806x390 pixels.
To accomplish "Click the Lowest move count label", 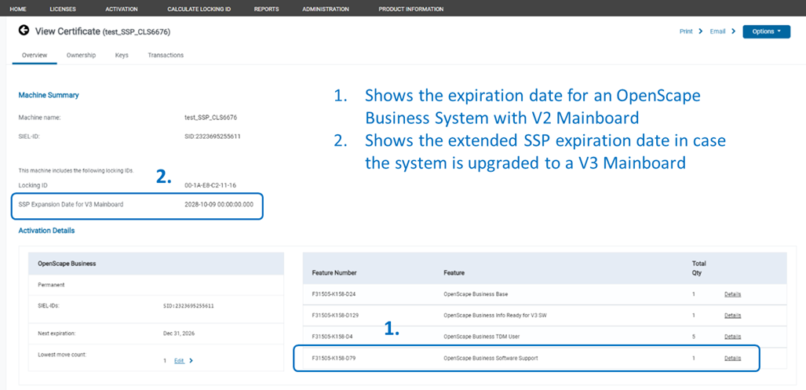I will click(x=62, y=355).
